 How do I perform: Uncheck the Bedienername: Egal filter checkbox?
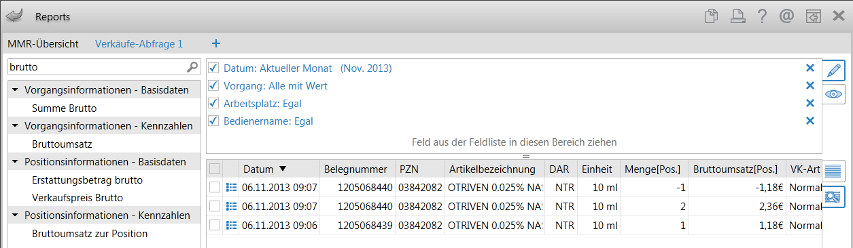point(214,121)
